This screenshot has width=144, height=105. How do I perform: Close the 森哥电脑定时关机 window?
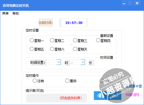137,3
